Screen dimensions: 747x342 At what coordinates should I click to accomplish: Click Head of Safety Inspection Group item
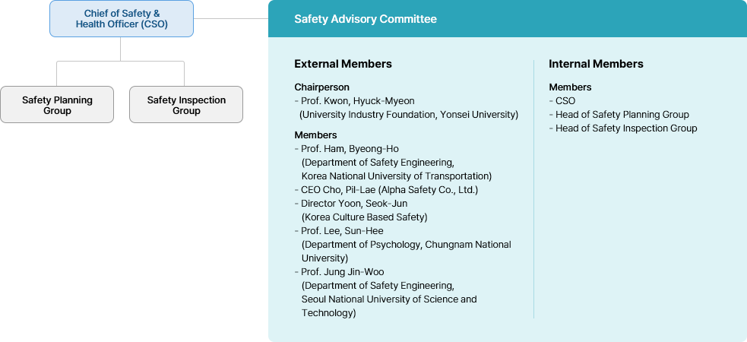pos(625,128)
